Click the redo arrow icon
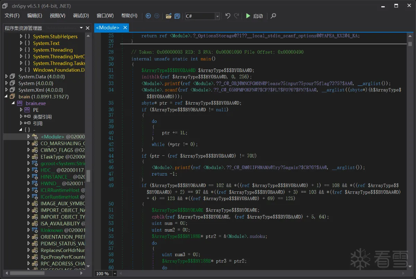The width and height of the screenshot is (416, 279). pyautogui.click(x=236, y=16)
